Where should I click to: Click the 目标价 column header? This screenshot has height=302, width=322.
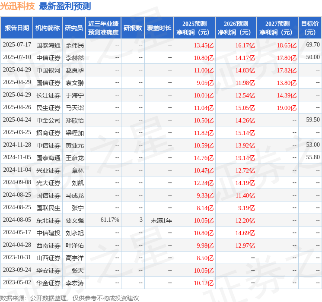[310, 28]
